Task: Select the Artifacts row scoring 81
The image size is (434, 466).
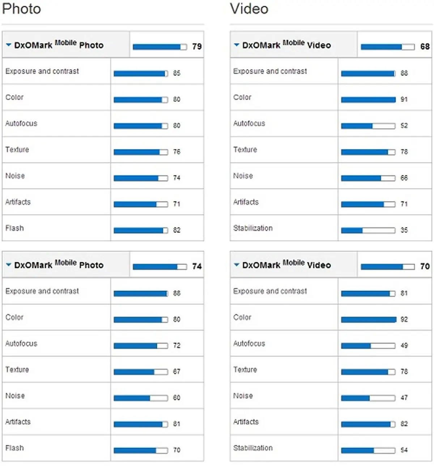Action: [x=103, y=422]
